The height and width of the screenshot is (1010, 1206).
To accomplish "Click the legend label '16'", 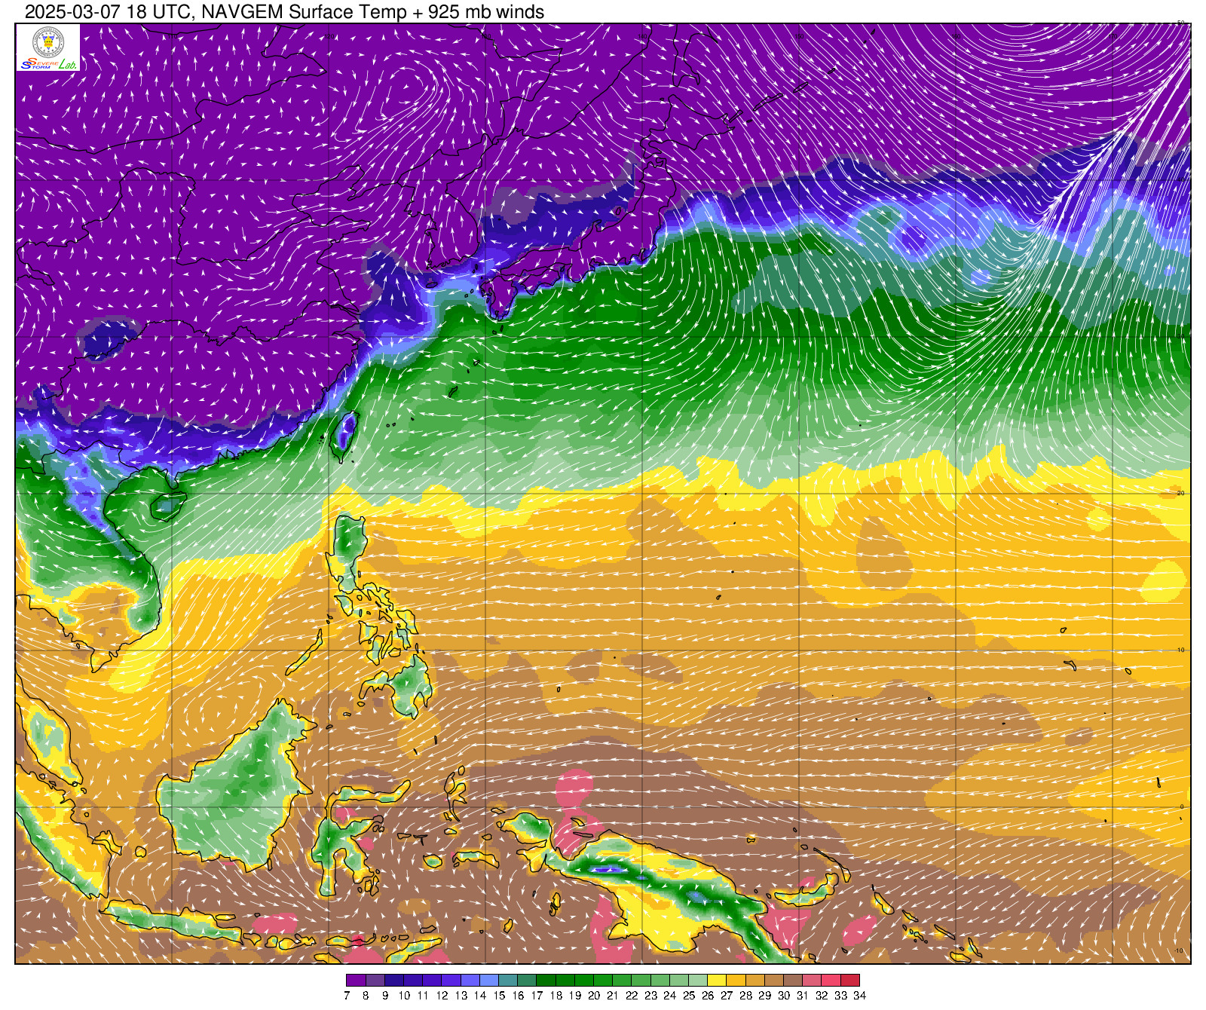I will click(518, 996).
